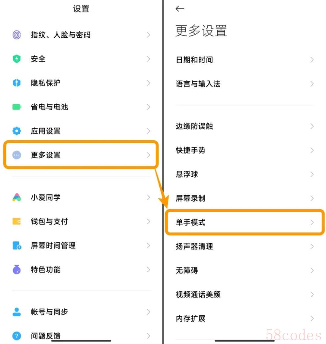Screen dimensions: 326x344
Task: Expand 日期和时间 using its chevron
Action: pos(312,60)
